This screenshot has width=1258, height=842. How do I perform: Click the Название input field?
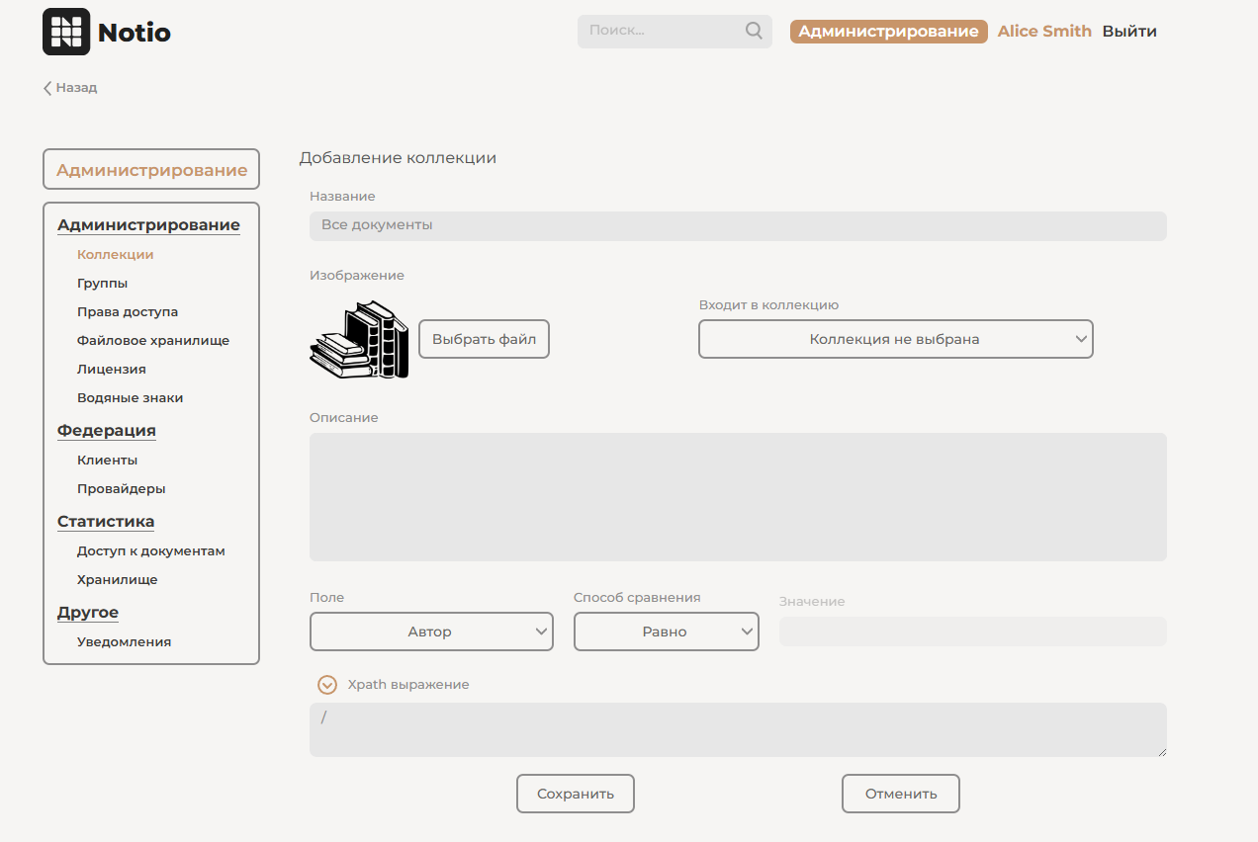click(x=738, y=225)
